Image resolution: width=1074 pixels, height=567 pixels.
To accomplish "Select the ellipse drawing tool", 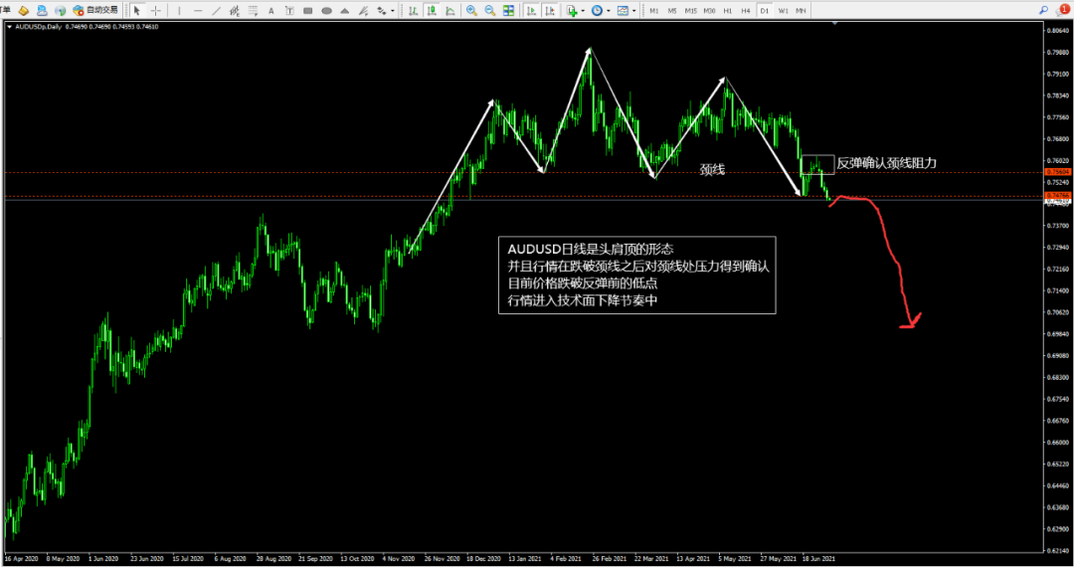I will [326, 10].
